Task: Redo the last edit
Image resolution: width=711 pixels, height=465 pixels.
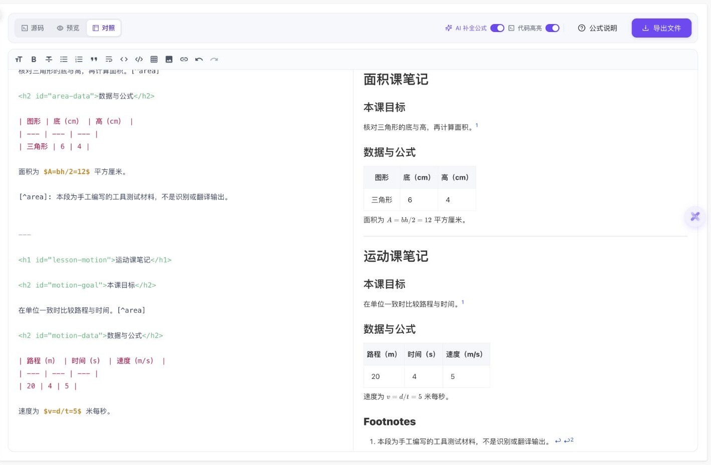Action: (x=214, y=59)
